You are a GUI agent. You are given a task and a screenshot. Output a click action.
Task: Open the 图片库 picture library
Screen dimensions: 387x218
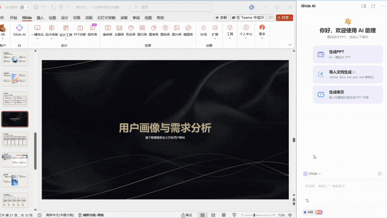click(177, 30)
